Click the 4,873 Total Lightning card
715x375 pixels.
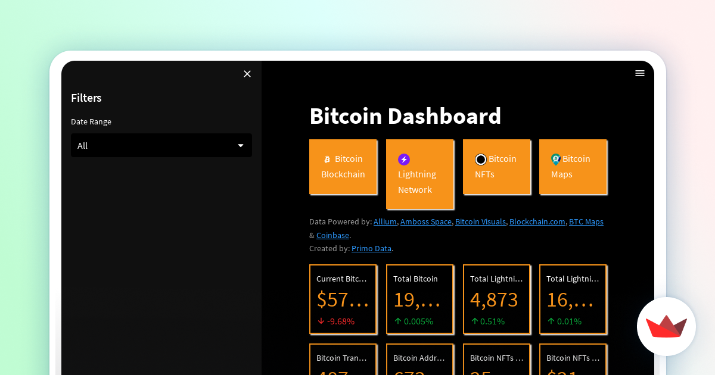[x=496, y=299]
